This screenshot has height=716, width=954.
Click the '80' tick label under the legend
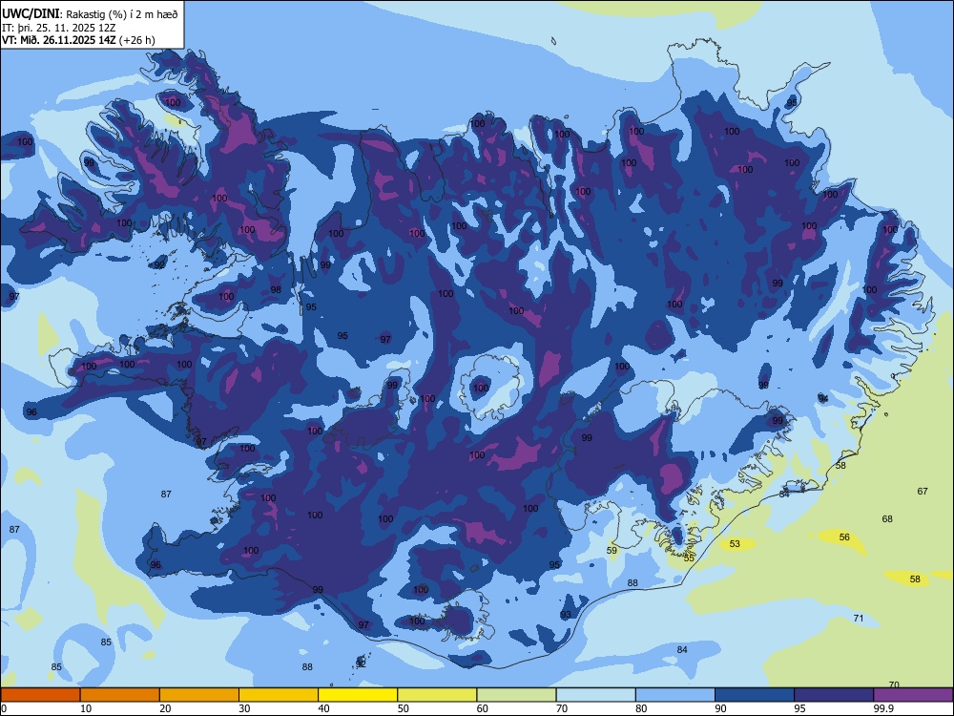coord(641,708)
